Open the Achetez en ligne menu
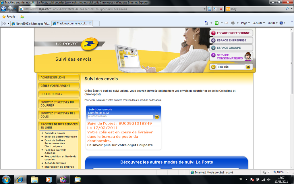 59,77
